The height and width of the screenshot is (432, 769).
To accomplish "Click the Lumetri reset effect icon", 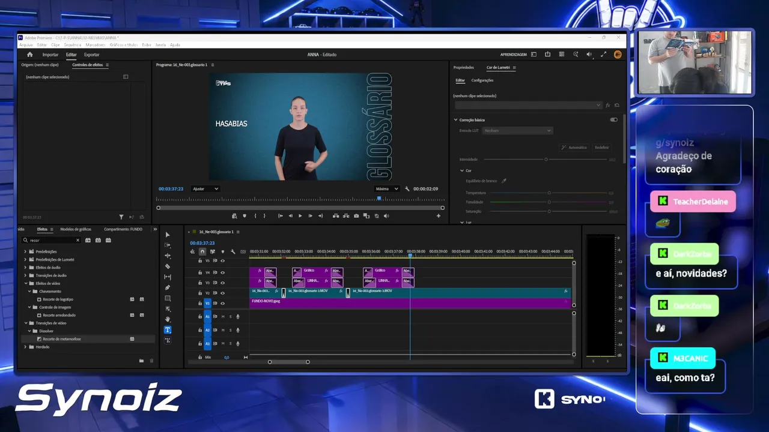I will tap(617, 105).
